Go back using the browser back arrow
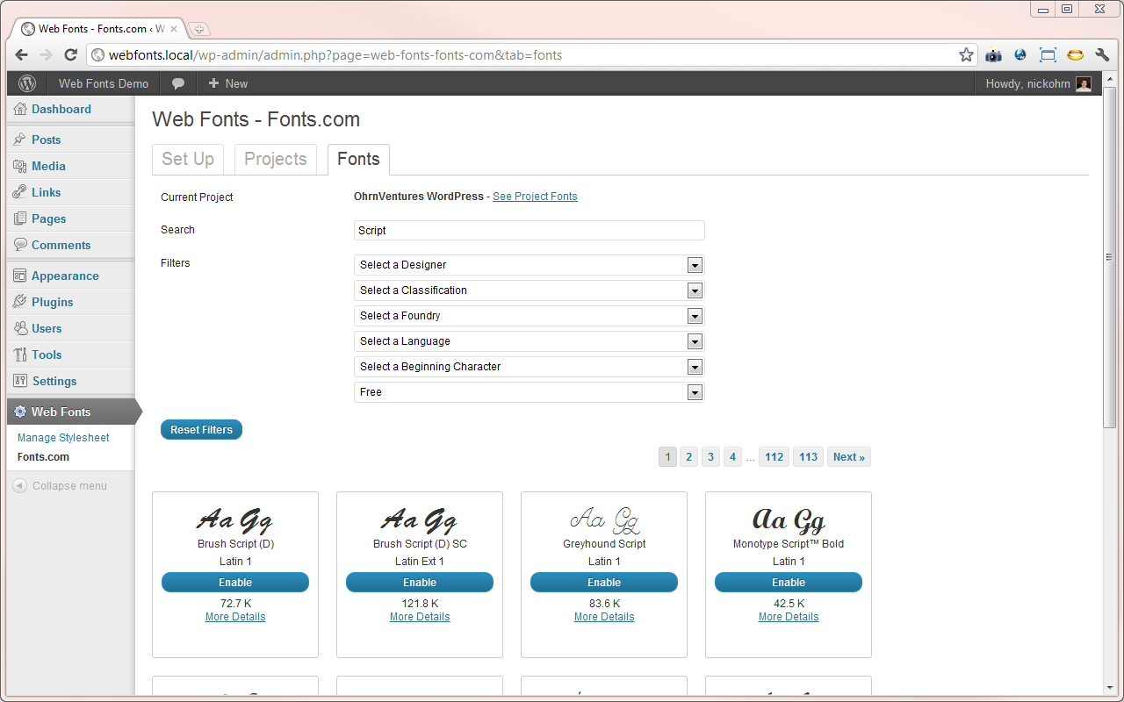The height and width of the screenshot is (702, 1124). [21, 54]
